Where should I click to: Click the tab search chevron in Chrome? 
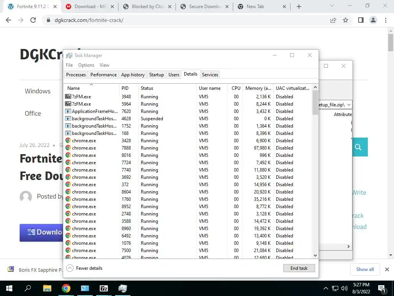(x=332, y=5)
